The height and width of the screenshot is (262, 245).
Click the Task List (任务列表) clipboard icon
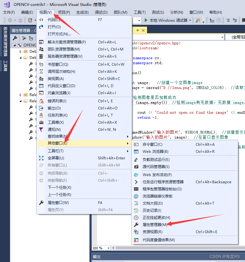41,115
